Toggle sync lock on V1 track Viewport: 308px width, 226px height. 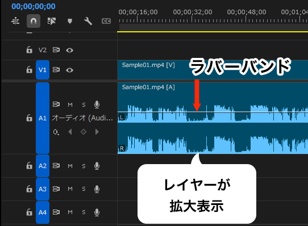[x=56, y=70]
